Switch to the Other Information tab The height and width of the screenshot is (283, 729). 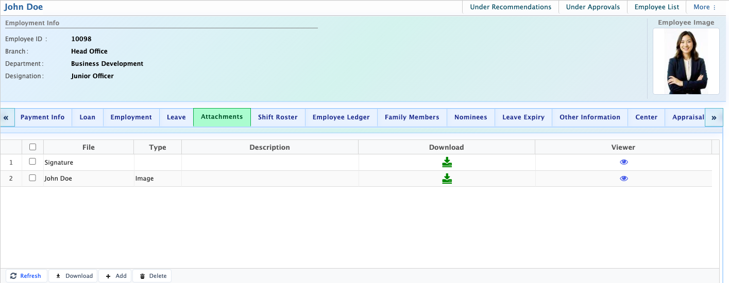[x=590, y=117]
